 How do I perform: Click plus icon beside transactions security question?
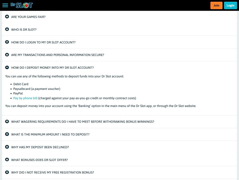(x=7, y=55)
